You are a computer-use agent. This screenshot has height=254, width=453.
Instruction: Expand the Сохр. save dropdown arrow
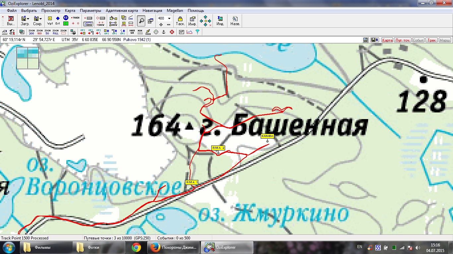pos(40,19)
